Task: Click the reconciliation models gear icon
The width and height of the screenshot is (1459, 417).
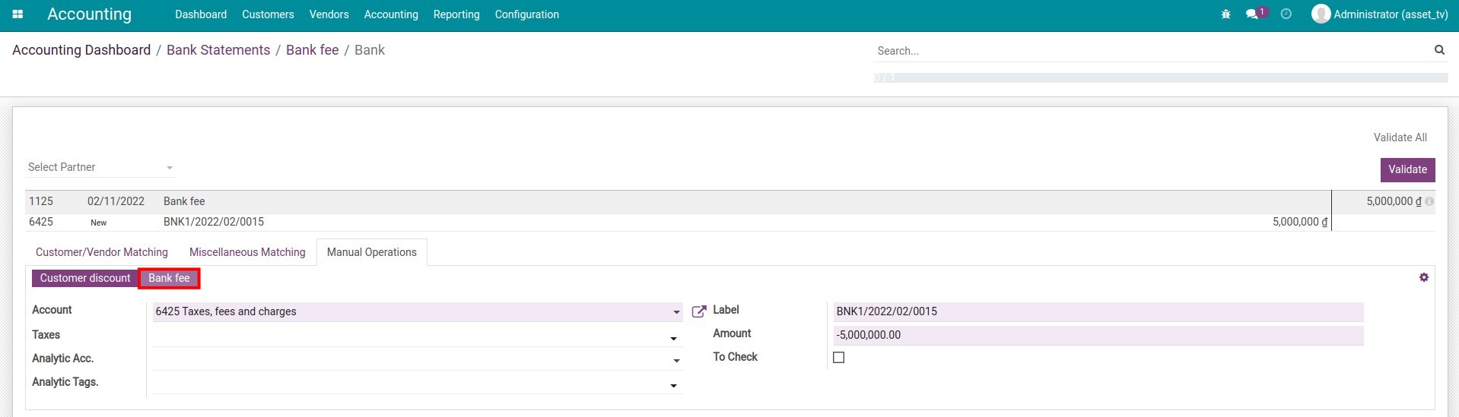Action: coord(1423,278)
